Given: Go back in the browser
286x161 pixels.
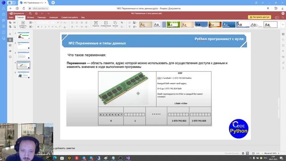Looking at the screenshot, I should coord(11,8).
